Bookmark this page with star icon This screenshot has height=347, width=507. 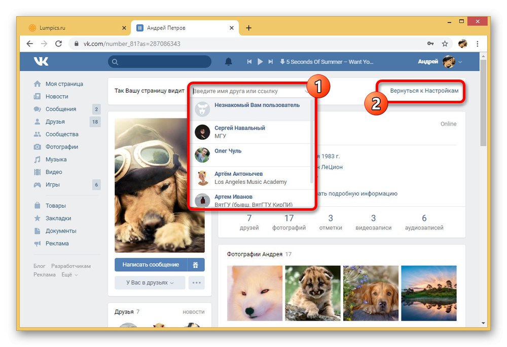pos(445,44)
